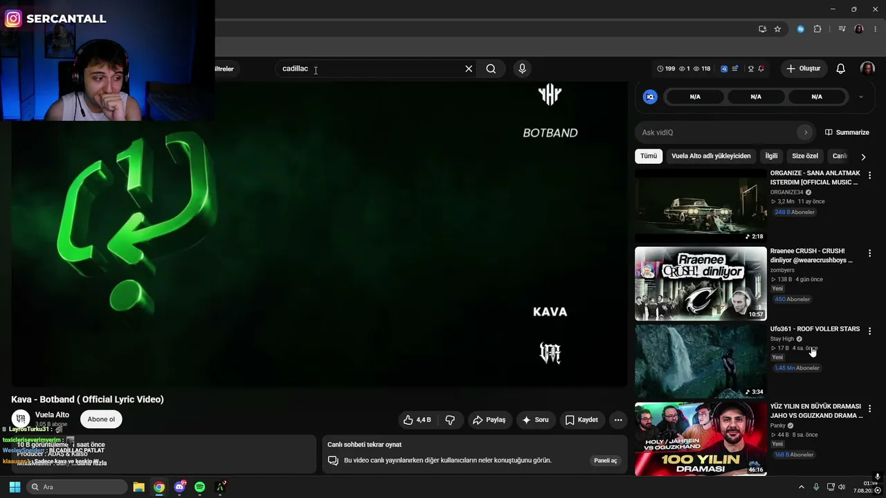Click the Windows taskbar Ara search box

77,487
